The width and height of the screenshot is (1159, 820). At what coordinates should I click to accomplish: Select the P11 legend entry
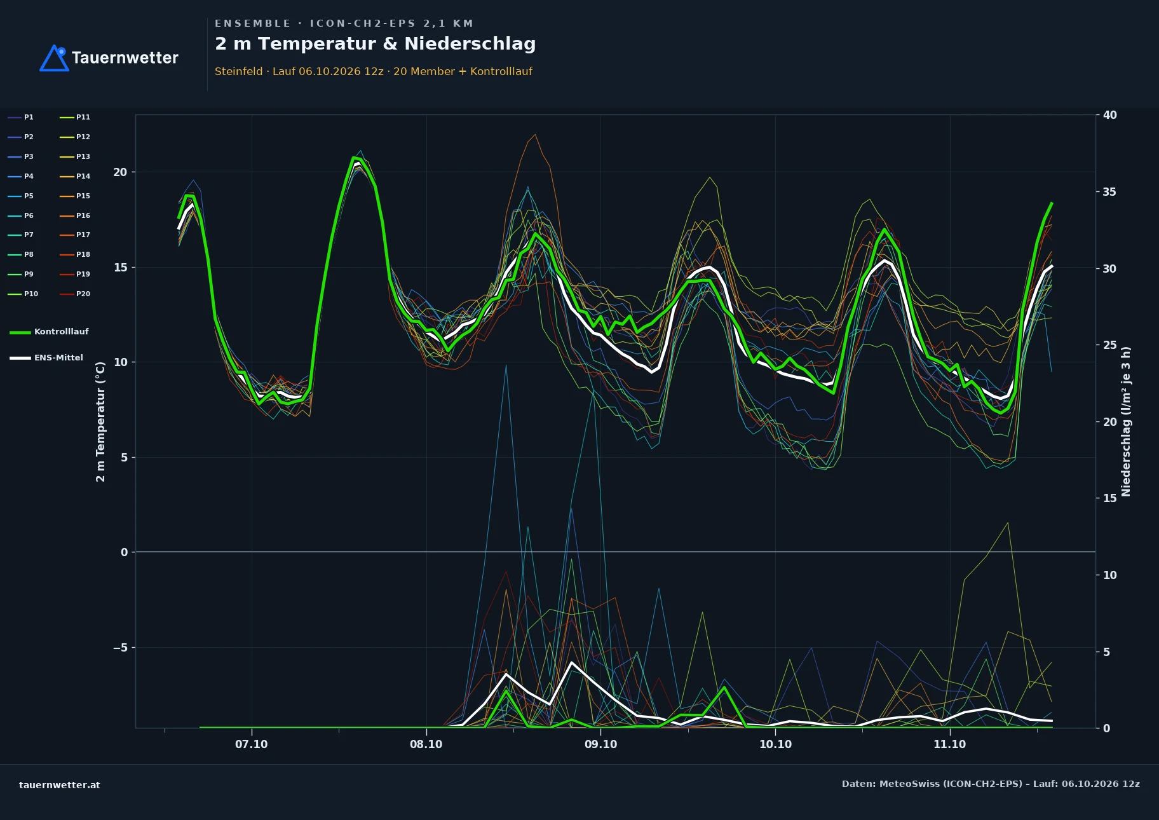[x=75, y=117]
